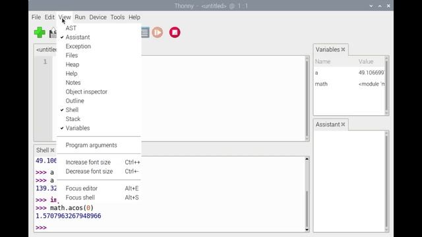Close the open View menu
Image resolution: width=422 pixels, height=237 pixels.
tap(65, 17)
